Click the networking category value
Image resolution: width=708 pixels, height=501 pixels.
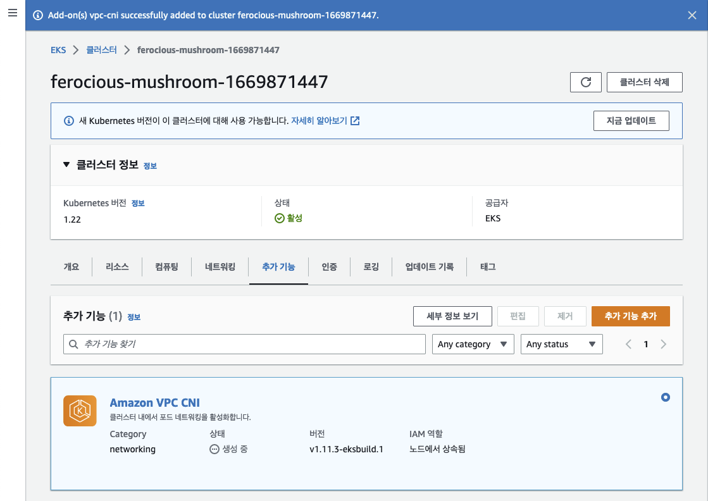pyautogui.click(x=133, y=449)
